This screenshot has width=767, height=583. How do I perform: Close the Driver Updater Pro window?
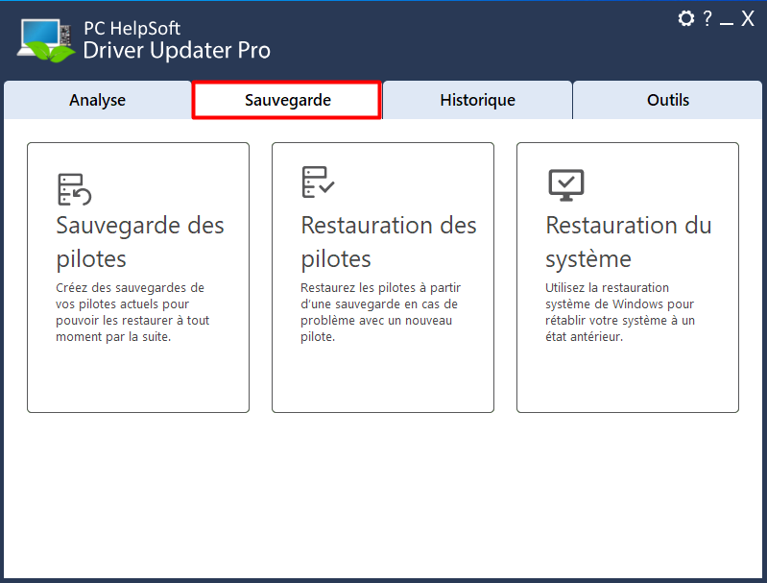748,18
